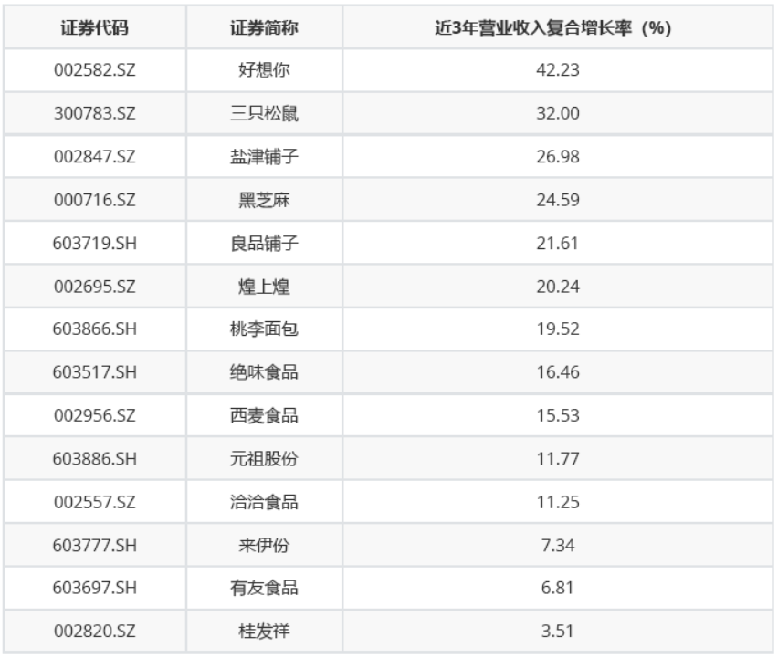The image size is (778, 658).
Task: Click the 证券代码 column header
Action: tap(95, 27)
